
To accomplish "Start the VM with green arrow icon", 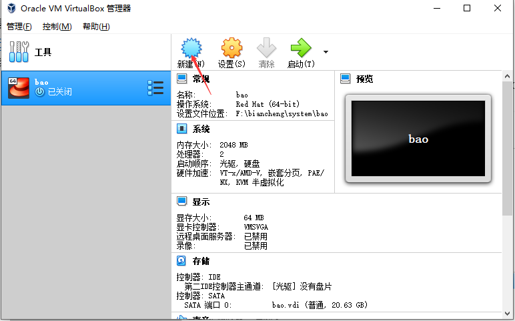I will 301,48.
